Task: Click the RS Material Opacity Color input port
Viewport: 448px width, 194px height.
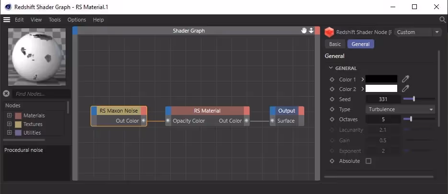Action: 168,121
